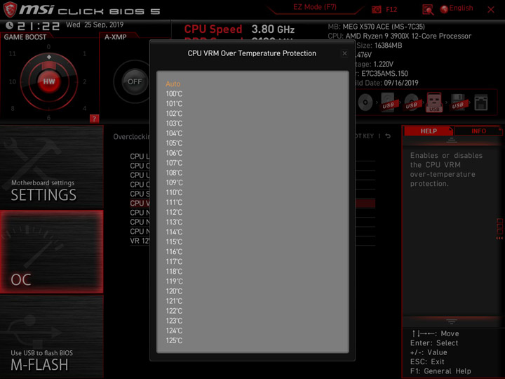Change language via English globe
505x379 pixels.
pos(457,8)
